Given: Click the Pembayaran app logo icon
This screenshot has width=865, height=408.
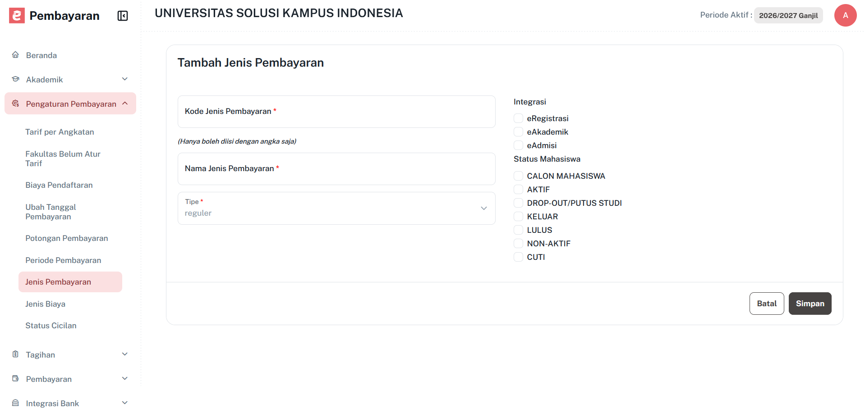Looking at the screenshot, I should pyautogui.click(x=16, y=15).
